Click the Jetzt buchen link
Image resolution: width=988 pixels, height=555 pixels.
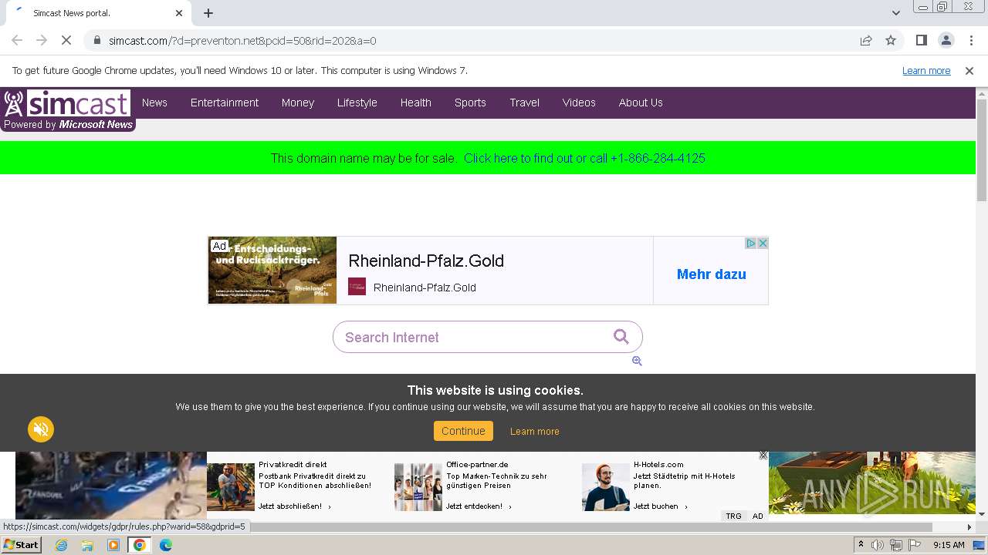click(x=660, y=506)
